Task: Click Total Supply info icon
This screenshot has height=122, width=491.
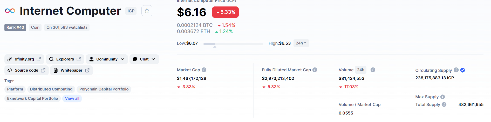Action: pyautogui.click(x=444, y=104)
